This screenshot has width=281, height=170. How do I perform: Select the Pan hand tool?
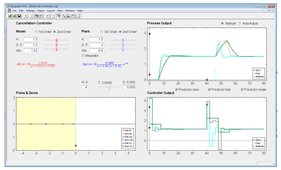pyautogui.click(x=73, y=16)
